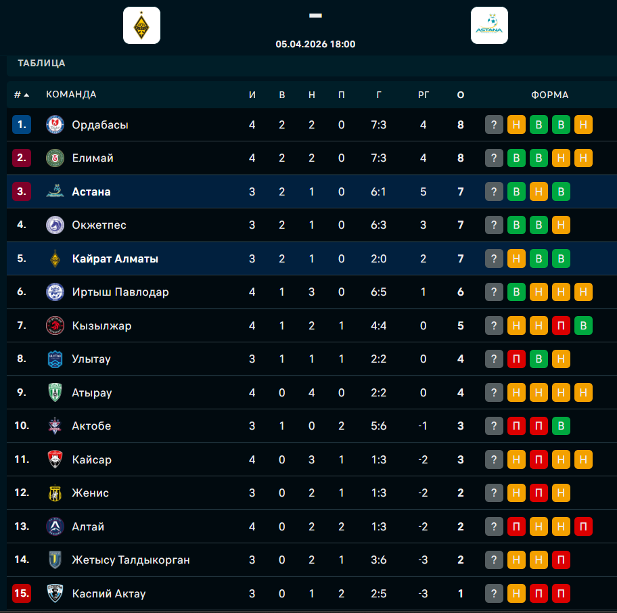The image size is (617, 613).
Task: Click the Astana away team logo in header
Action: coord(489,26)
